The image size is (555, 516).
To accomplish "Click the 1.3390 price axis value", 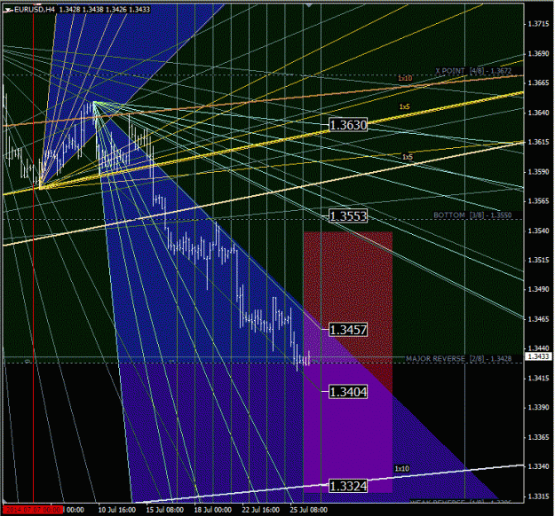I will [x=538, y=408].
